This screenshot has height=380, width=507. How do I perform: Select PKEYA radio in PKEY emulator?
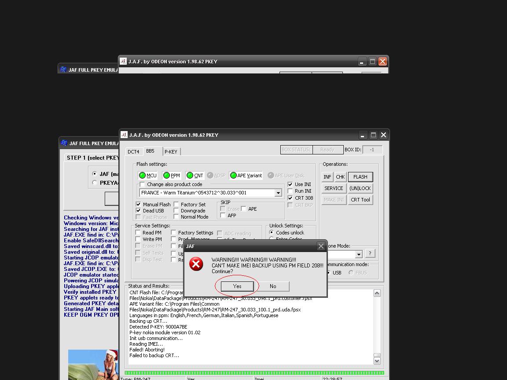pos(95,183)
